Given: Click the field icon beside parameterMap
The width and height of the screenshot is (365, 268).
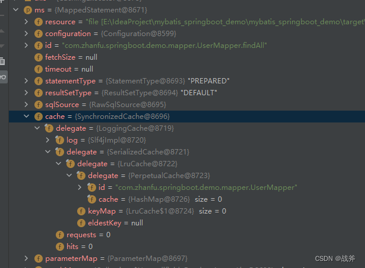Looking at the screenshot, I should [x=39, y=259].
